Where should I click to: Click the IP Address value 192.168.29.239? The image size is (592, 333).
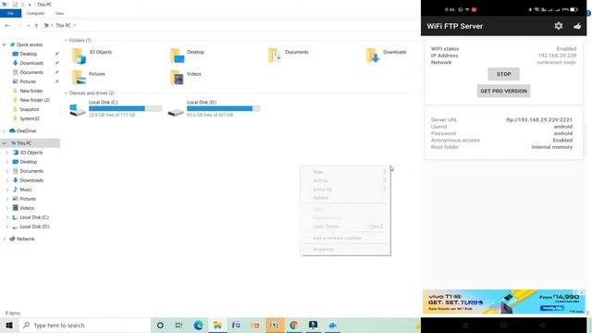(557, 55)
